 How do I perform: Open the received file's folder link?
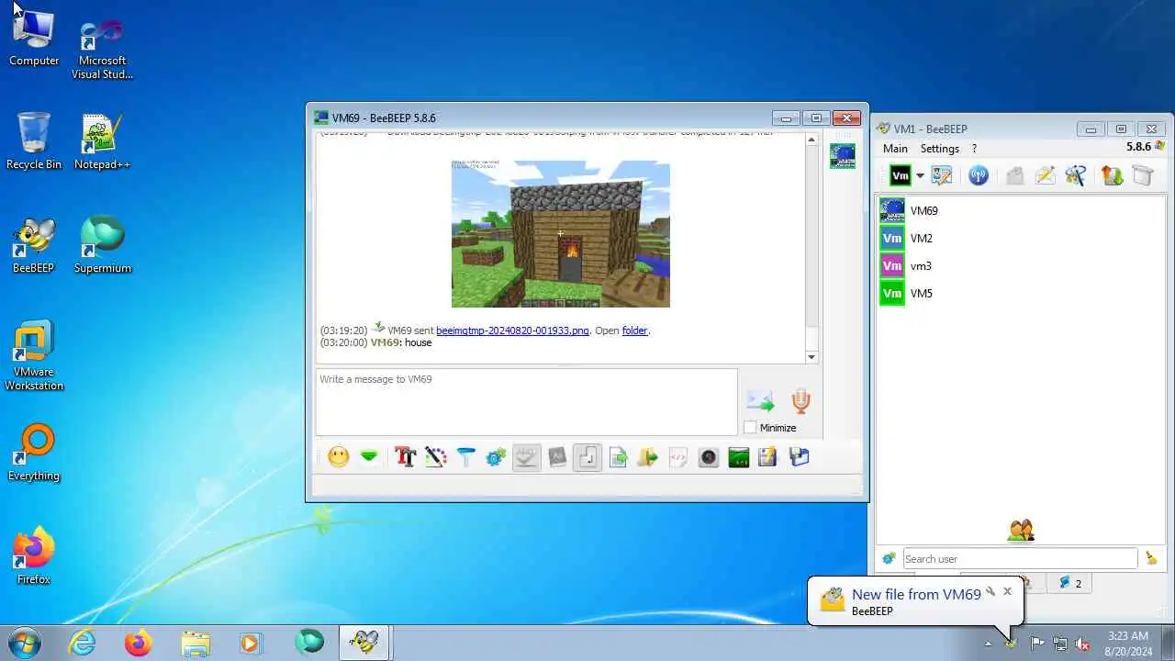tap(634, 330)
